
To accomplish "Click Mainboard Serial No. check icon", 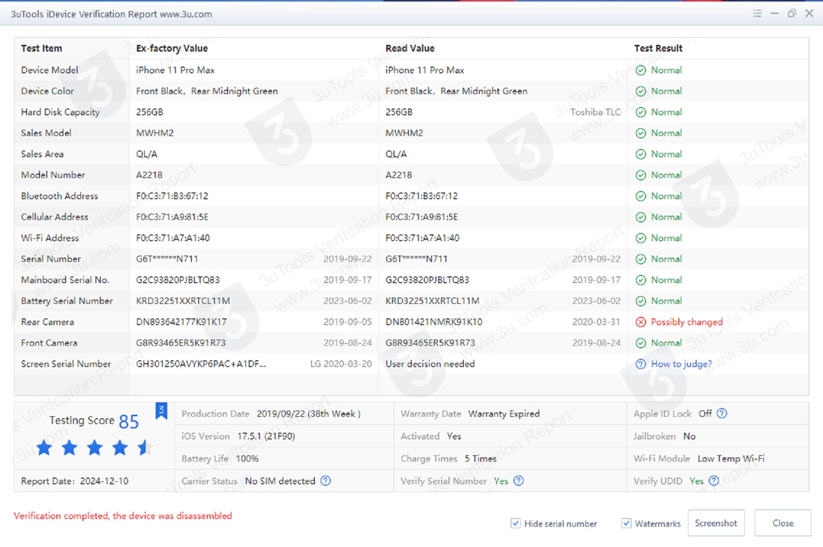I will (x=641, y=280).
